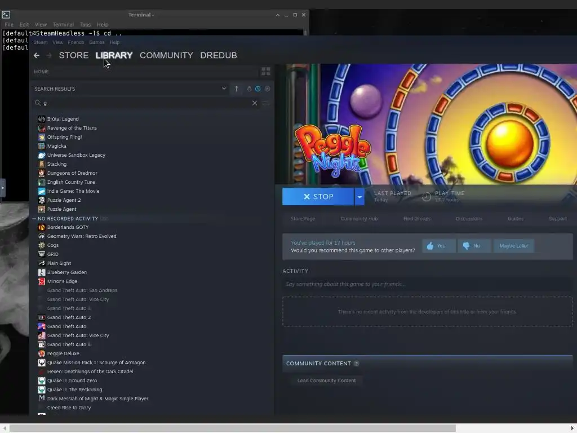This screenshot has height=433, width=577.
Task: Click the bottom horizontal scrollbar
Action: 232,428
